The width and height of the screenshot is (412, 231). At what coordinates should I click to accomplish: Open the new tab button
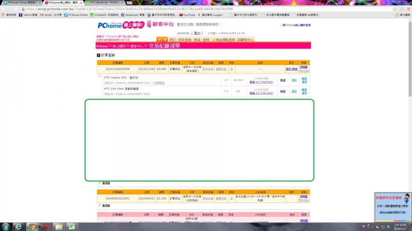pos(129,3)
